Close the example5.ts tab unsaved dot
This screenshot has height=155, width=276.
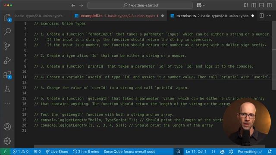[x=163, y=15]
